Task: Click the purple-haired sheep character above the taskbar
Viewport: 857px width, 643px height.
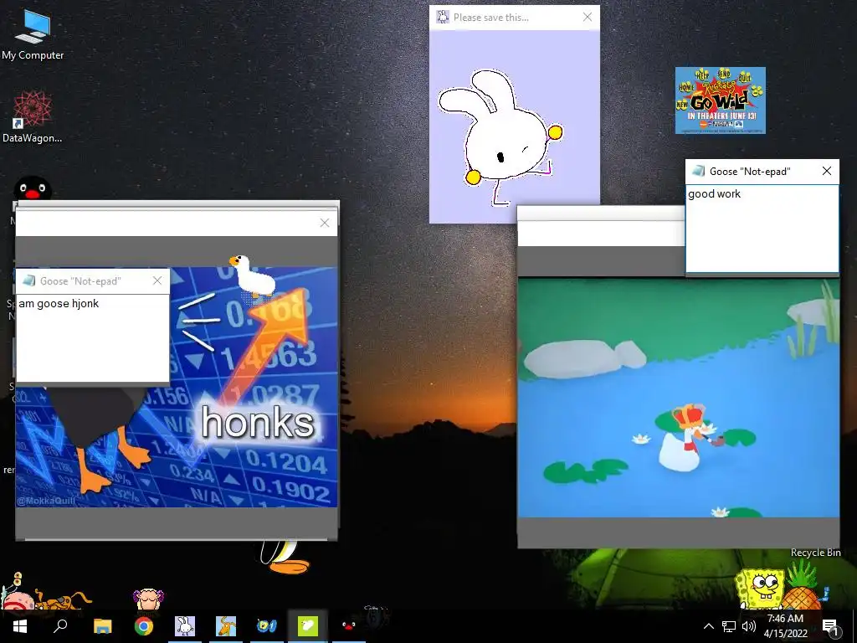Action: click(x=148, y=599)
